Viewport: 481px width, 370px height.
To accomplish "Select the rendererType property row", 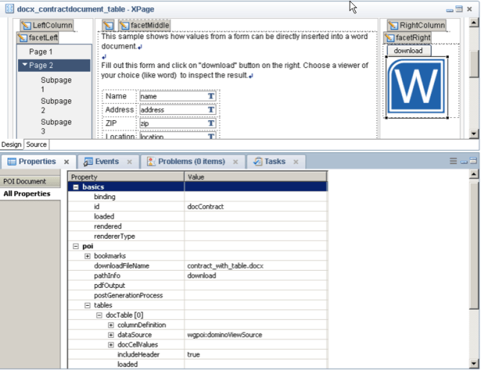I will click(198, 236).
